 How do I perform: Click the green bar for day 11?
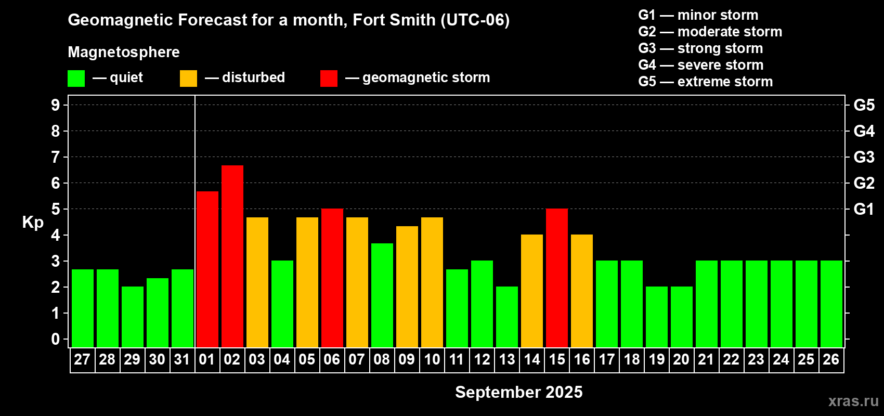point(457,308)
